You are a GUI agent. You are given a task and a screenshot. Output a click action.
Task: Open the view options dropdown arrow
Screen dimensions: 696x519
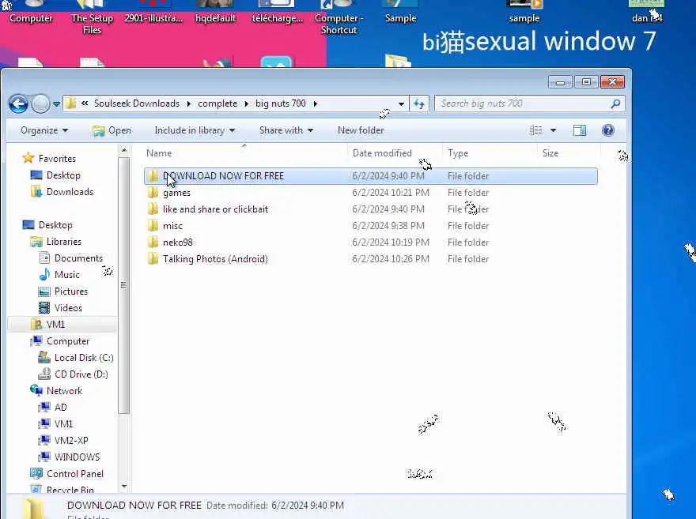pos(553,130)
